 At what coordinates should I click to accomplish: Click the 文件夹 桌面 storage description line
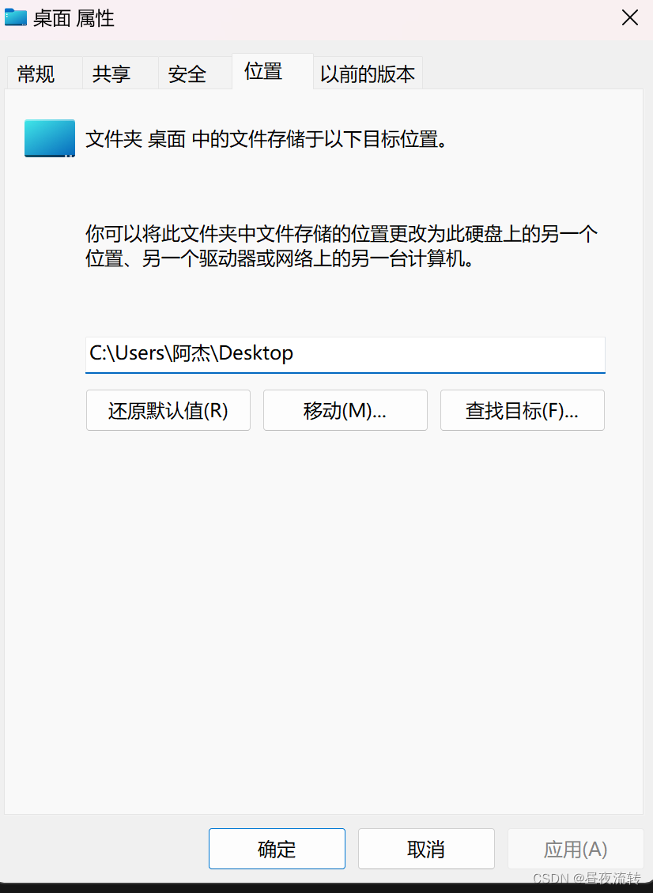click(x=266, y=139)
